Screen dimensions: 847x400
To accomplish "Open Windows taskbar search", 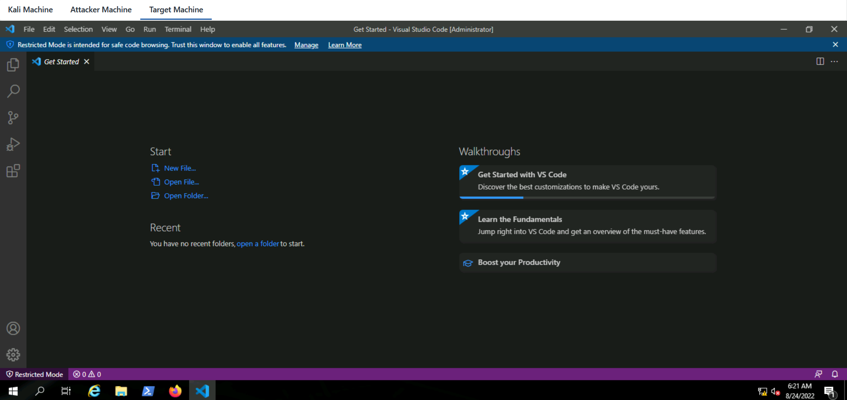I will (x=40, y=391).
